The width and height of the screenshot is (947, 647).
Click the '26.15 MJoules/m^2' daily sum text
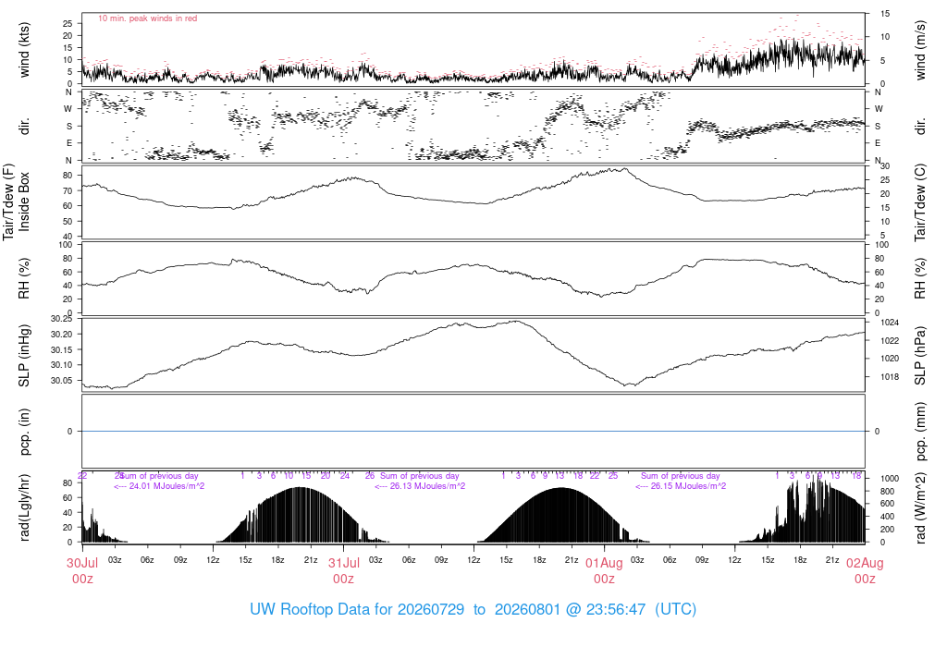pyautogui.click(x=681, y=486)
